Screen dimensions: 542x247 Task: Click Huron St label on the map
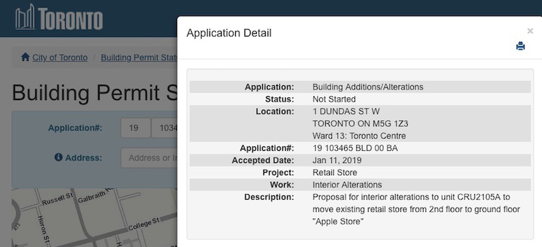click(x=43, y=229)
